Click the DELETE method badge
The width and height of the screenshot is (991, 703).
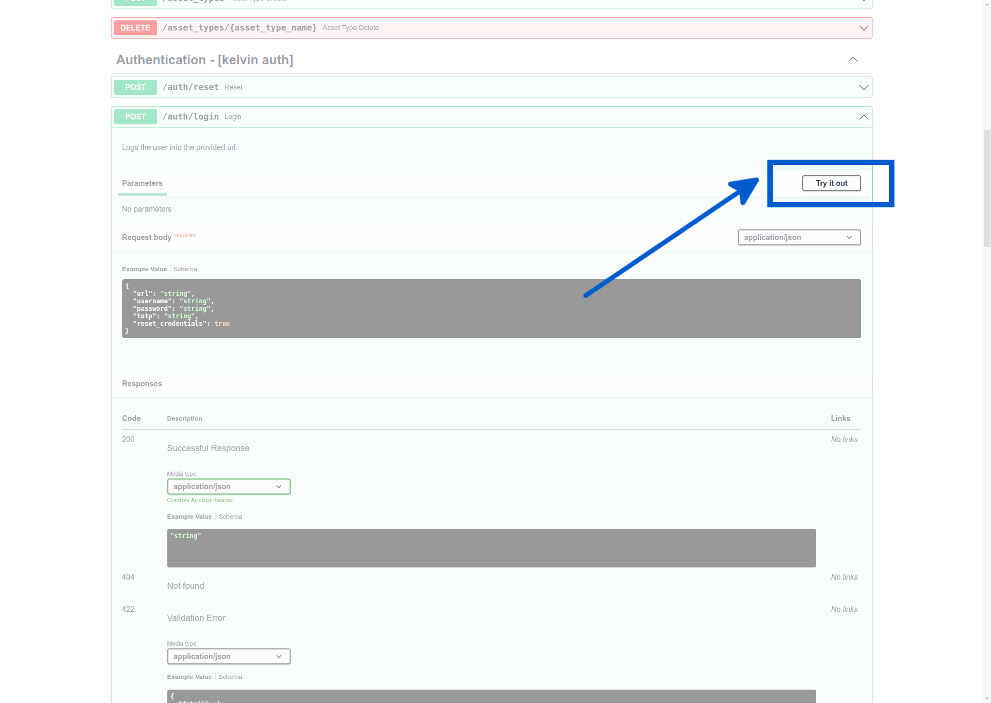pyautogui.click(x=135, y=27)
